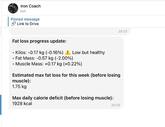Viewport: 165px width, 127px height.
Task: Click the bot status label under Iron Coach
Action: [23, 11]
